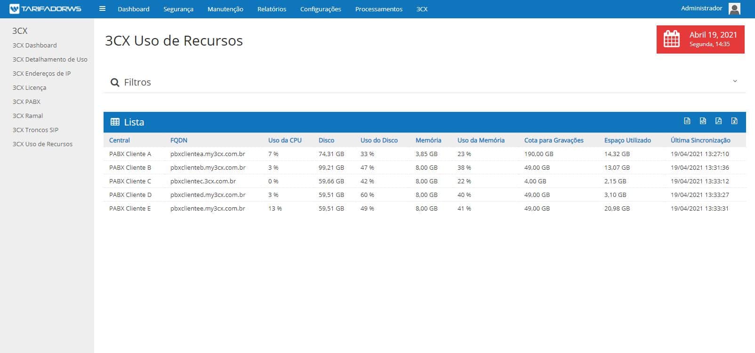The width and height of the screenshot is (755, 353).
Task: Click recording quota 190,00 GB
Action: [x=539, y=154]
